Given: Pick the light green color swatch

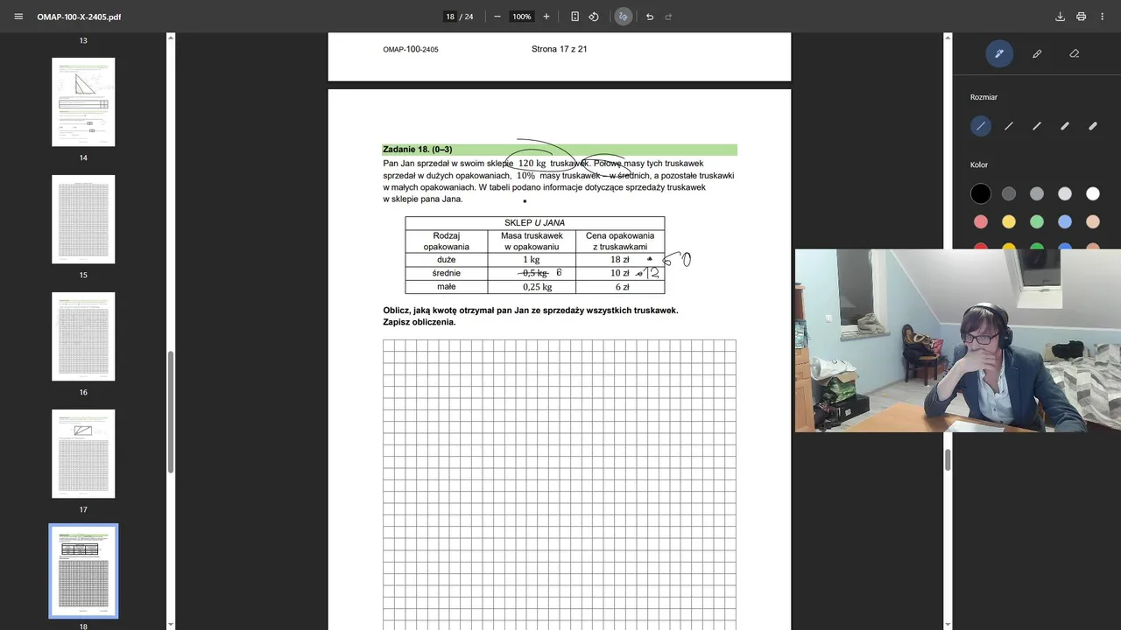Looking at the screenshot, I should 1037,221.
